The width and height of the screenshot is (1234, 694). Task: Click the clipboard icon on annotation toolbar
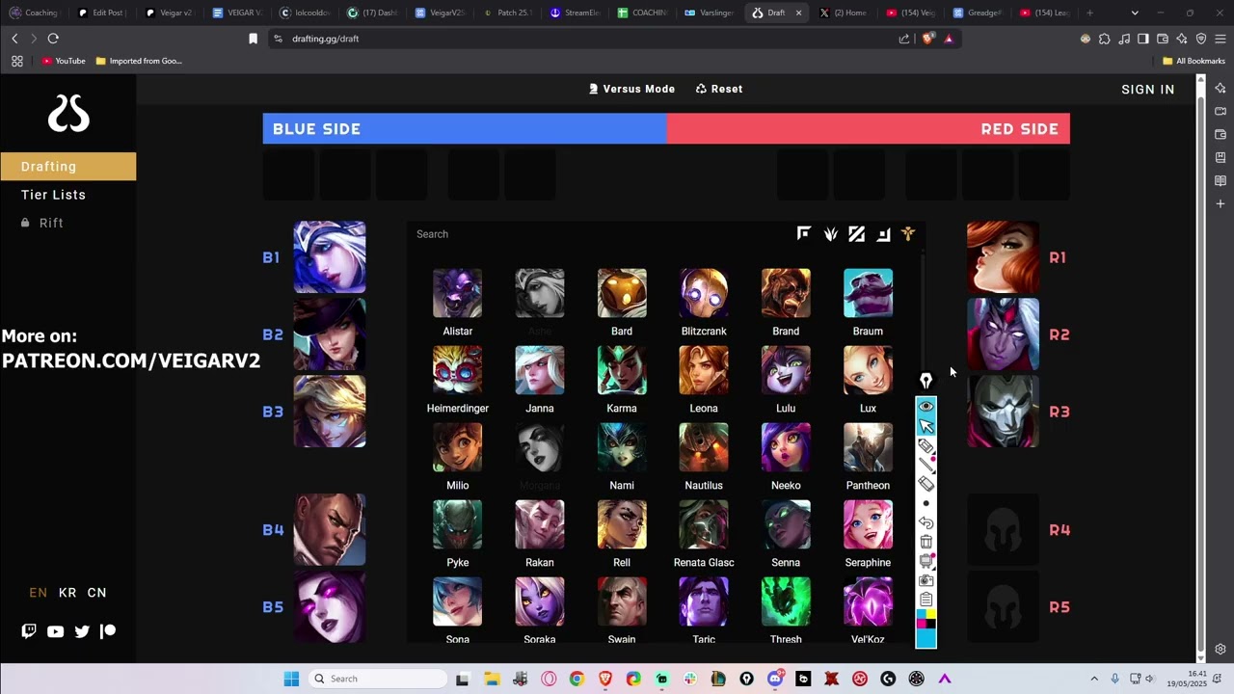pos(925,600)
